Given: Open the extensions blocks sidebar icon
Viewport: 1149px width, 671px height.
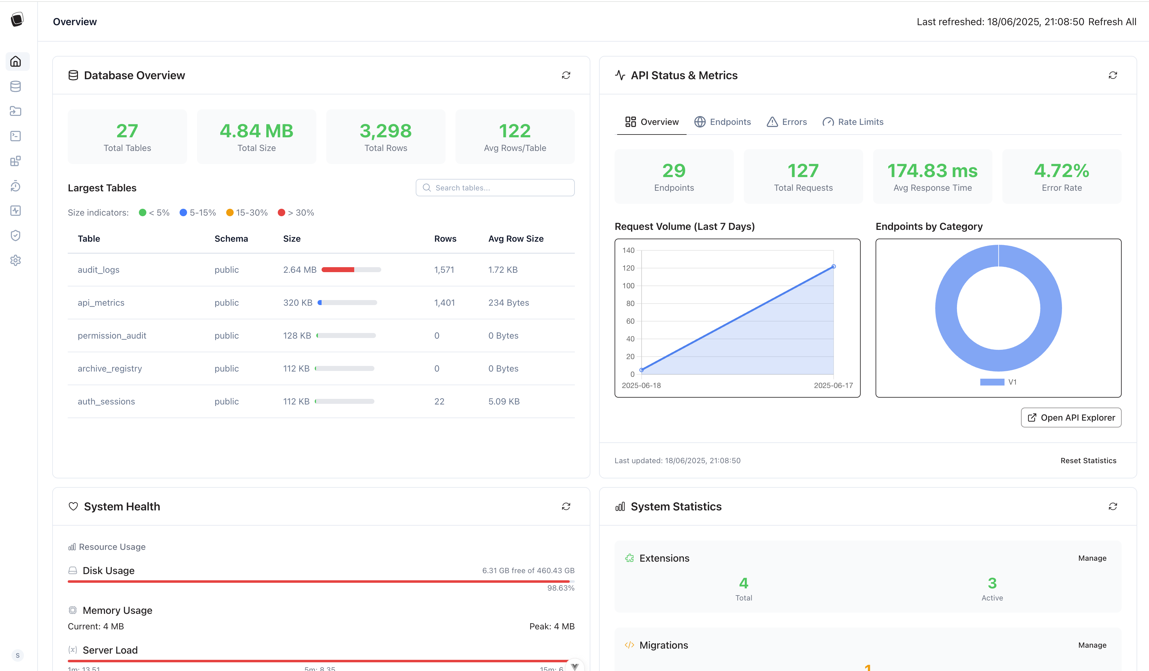Looking at the screenshot, I should click(16, 161).
